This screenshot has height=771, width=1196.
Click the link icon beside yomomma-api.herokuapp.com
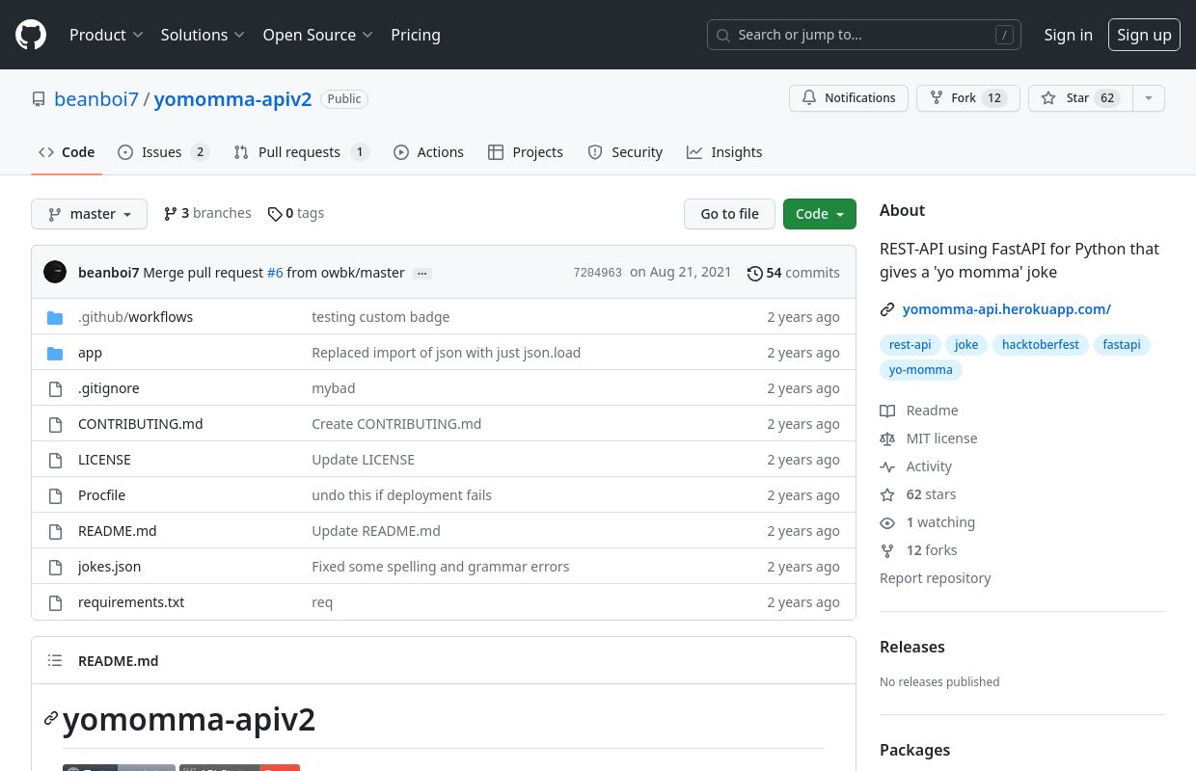pos(887,309)
